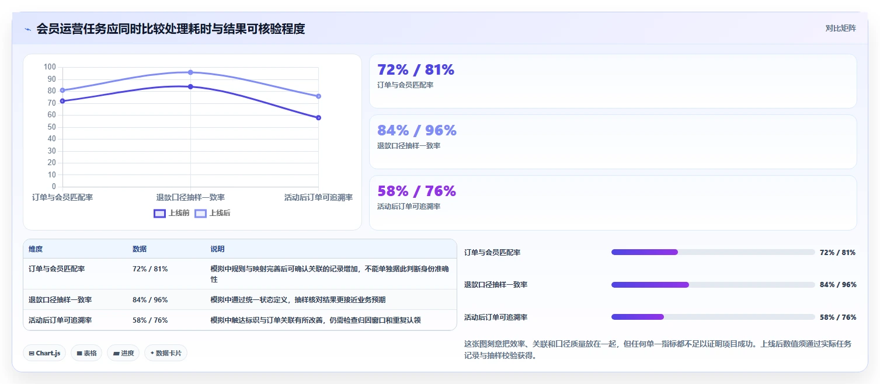Select the 上线前 data point at 订单与会员匹配率
The width and height of the screenshot is (880, 384).
(x=62, y=101)
